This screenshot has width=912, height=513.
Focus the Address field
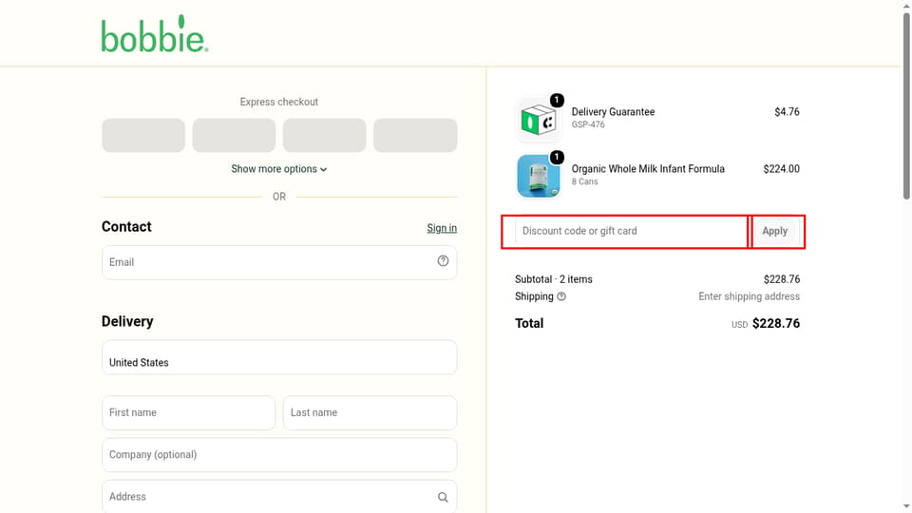point(279,497)
